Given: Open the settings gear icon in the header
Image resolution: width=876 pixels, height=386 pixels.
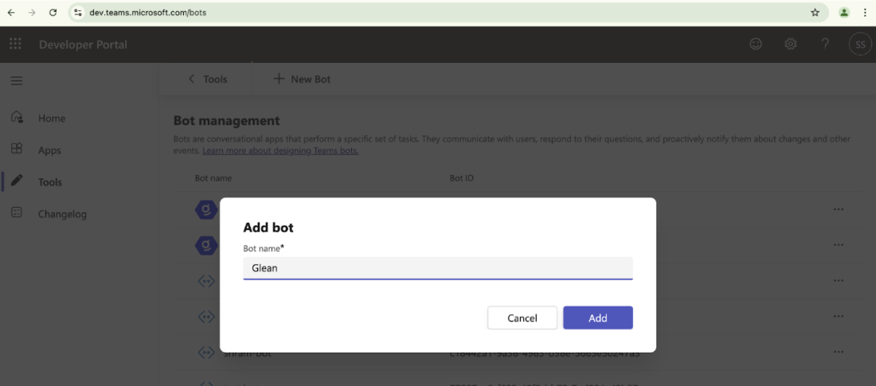Looking at the screenshot, I should click(x=791, y=44).
